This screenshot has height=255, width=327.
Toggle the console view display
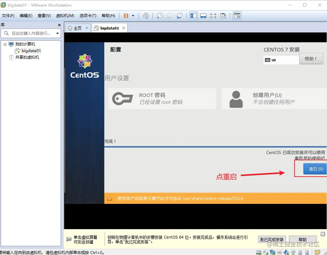click(x=237, y=15)
